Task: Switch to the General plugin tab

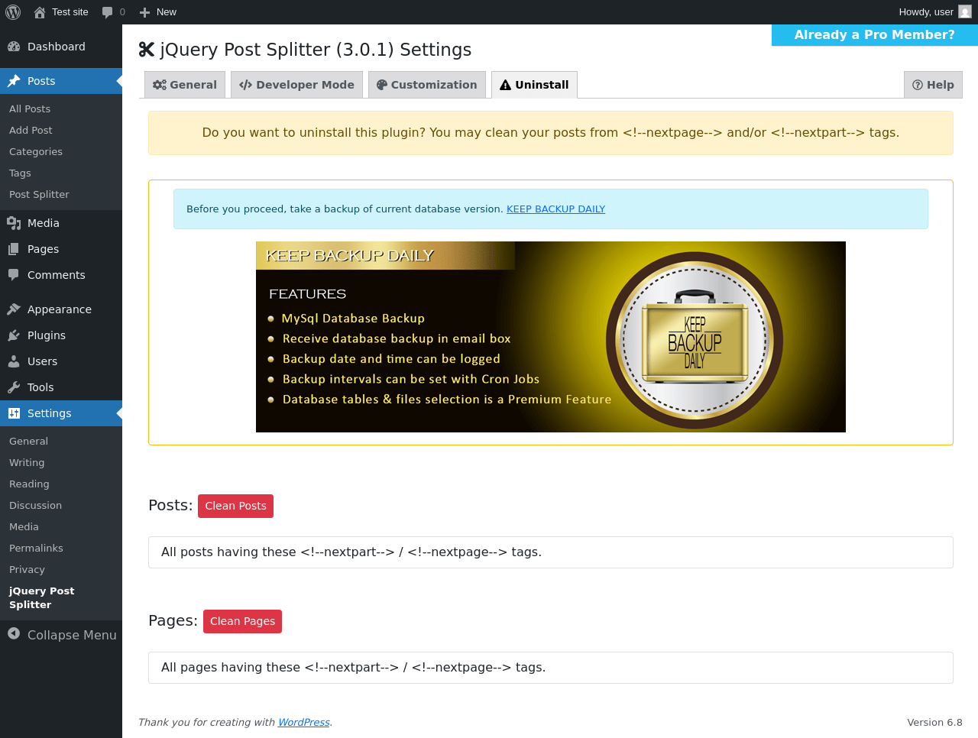Action: point(185,85)
